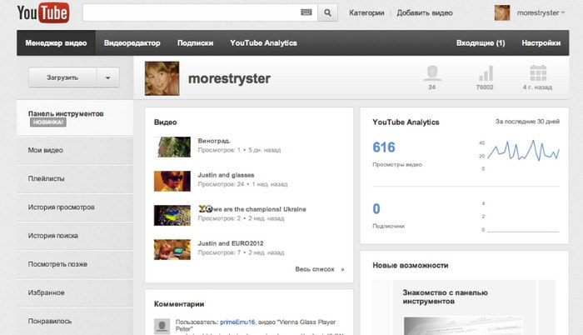The image size is (583, 335).
Task: Open Весь список full video list
Action: click(320, 269)
